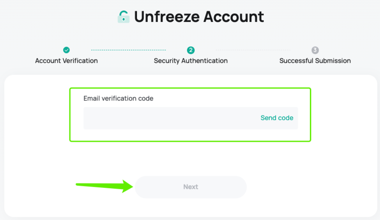Viewport: 380px width, 220px height.
Task: Click empty white card area below Next
Action: point(191,208)
